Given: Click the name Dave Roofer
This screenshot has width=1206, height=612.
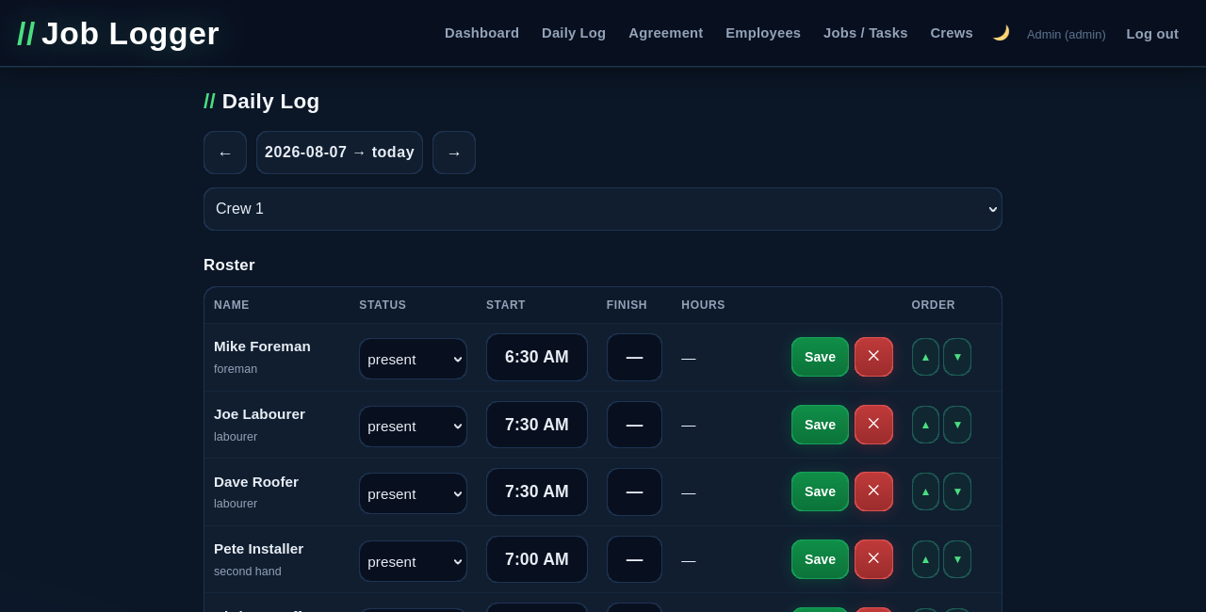Looking at the screenshot, I should [x=256, y=482].
